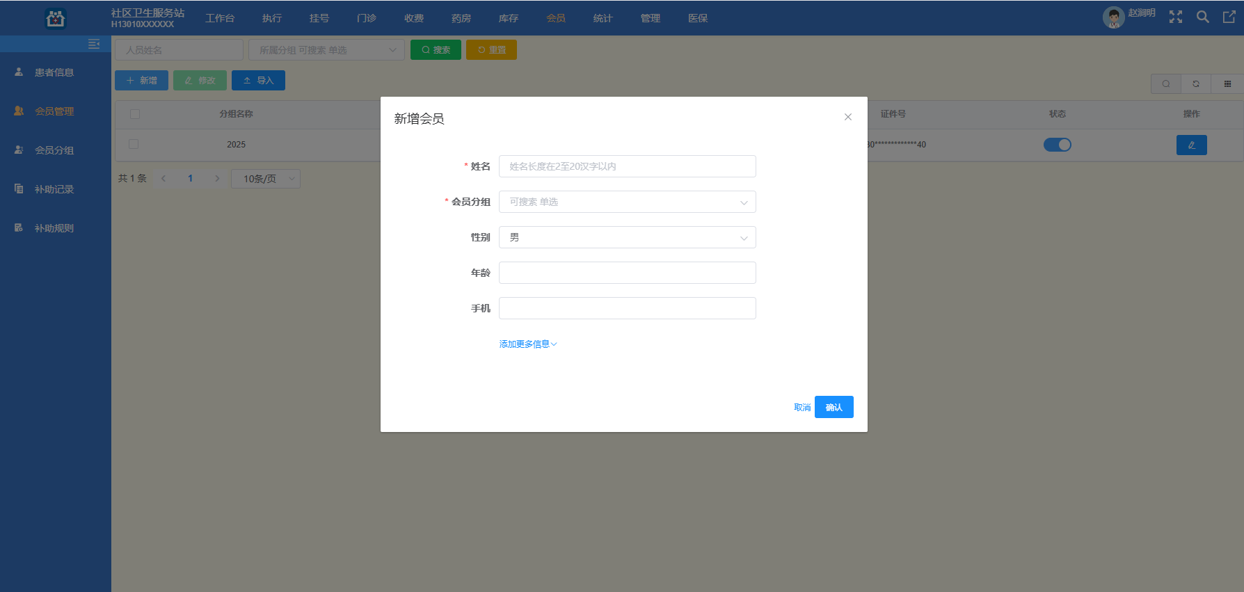This screenshot has height=592, width=1244.
Task: Click the 确认 button in the dialog
Action: click(834, 407)
